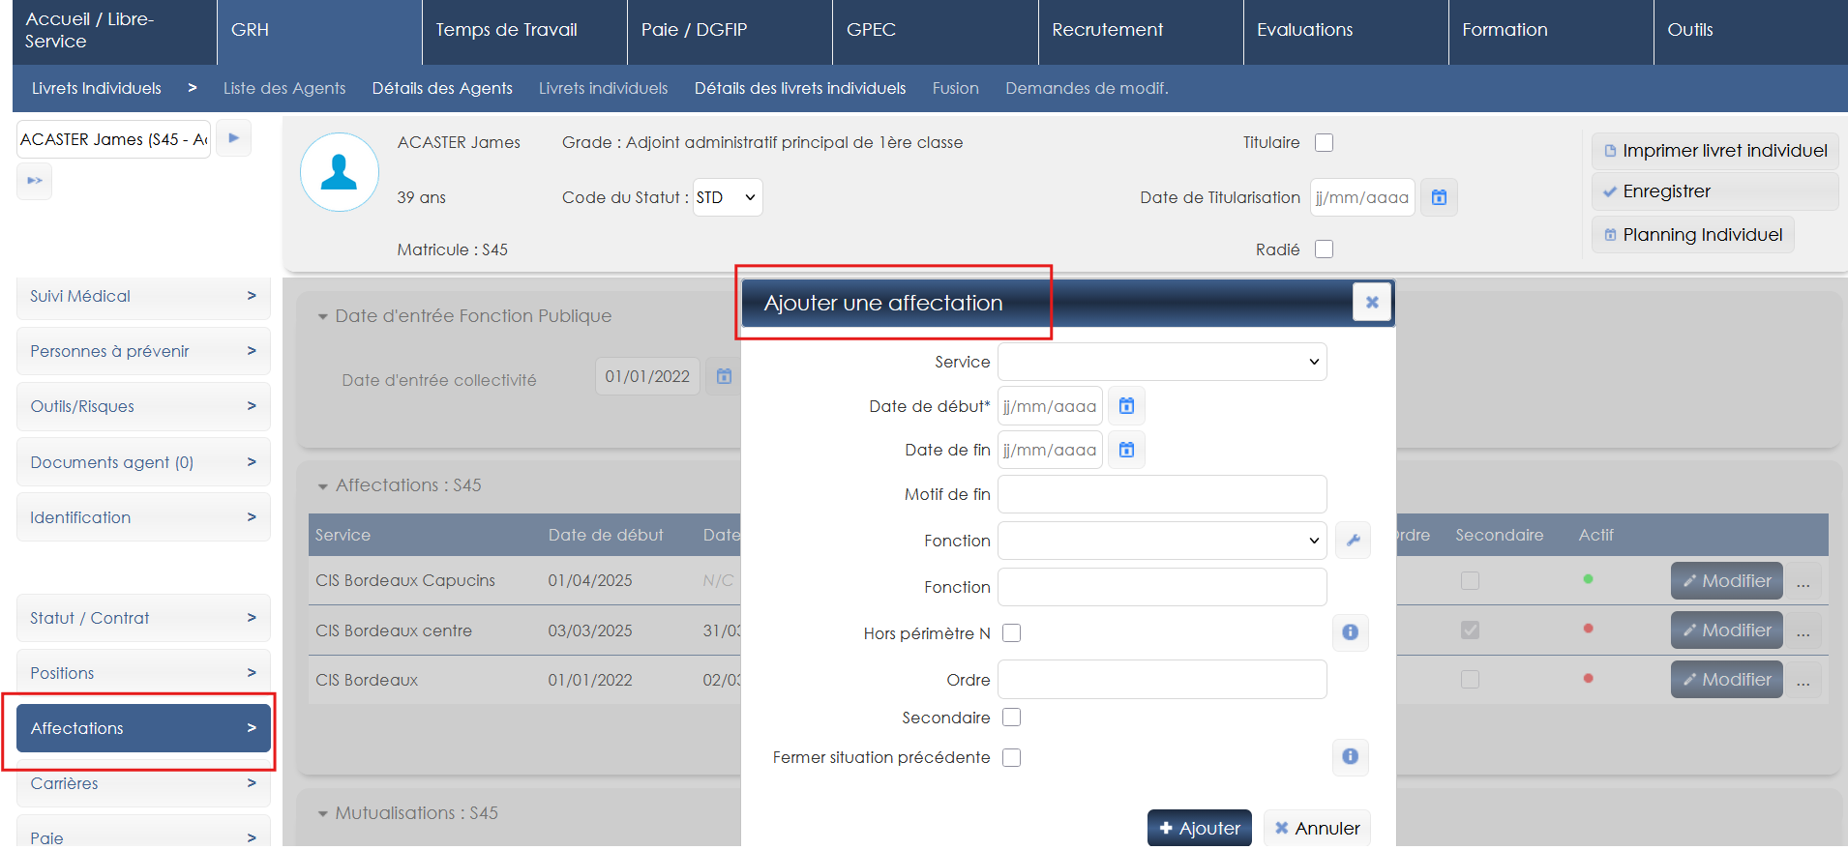Toggle the Titulaire checkbox
The image size is (1848, 850).
coord(1325,143)
